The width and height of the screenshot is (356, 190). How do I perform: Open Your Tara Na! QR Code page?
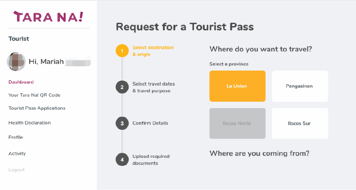[x=34, y=95]
